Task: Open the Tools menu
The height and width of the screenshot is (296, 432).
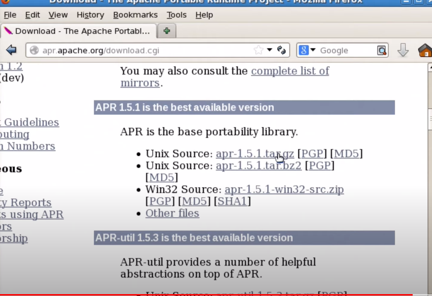Action: coord(177,15)
